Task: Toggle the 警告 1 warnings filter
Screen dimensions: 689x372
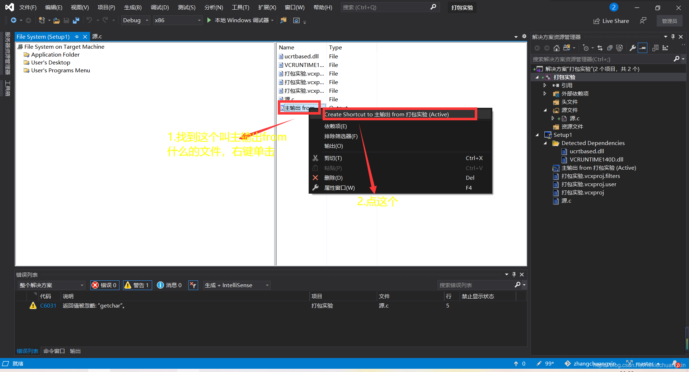Action: click(137, 285)
